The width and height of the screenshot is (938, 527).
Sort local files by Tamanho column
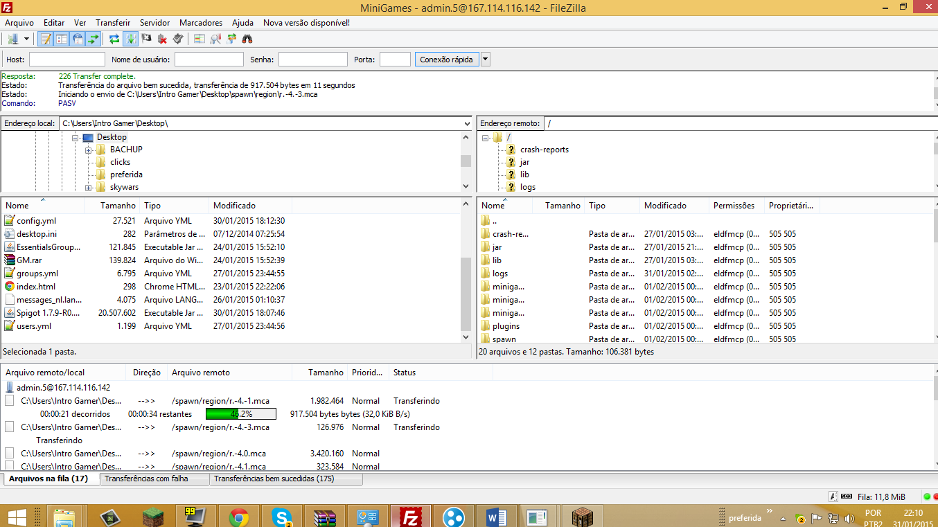click(x=112, y=206)
